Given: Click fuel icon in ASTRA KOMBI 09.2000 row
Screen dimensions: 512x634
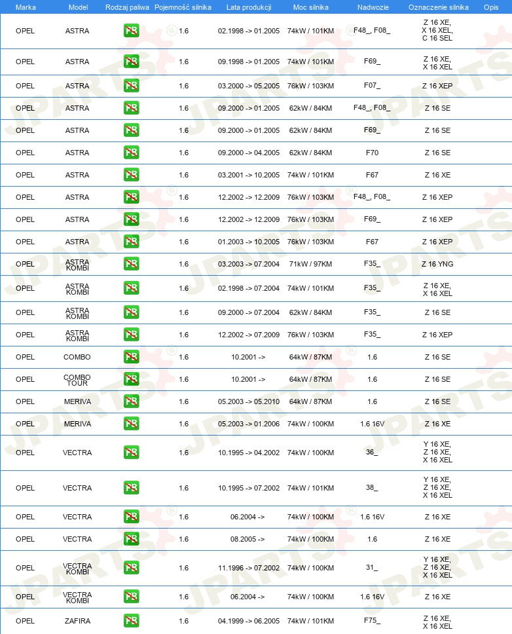Looking at the screenshot, I should point(132,312).
